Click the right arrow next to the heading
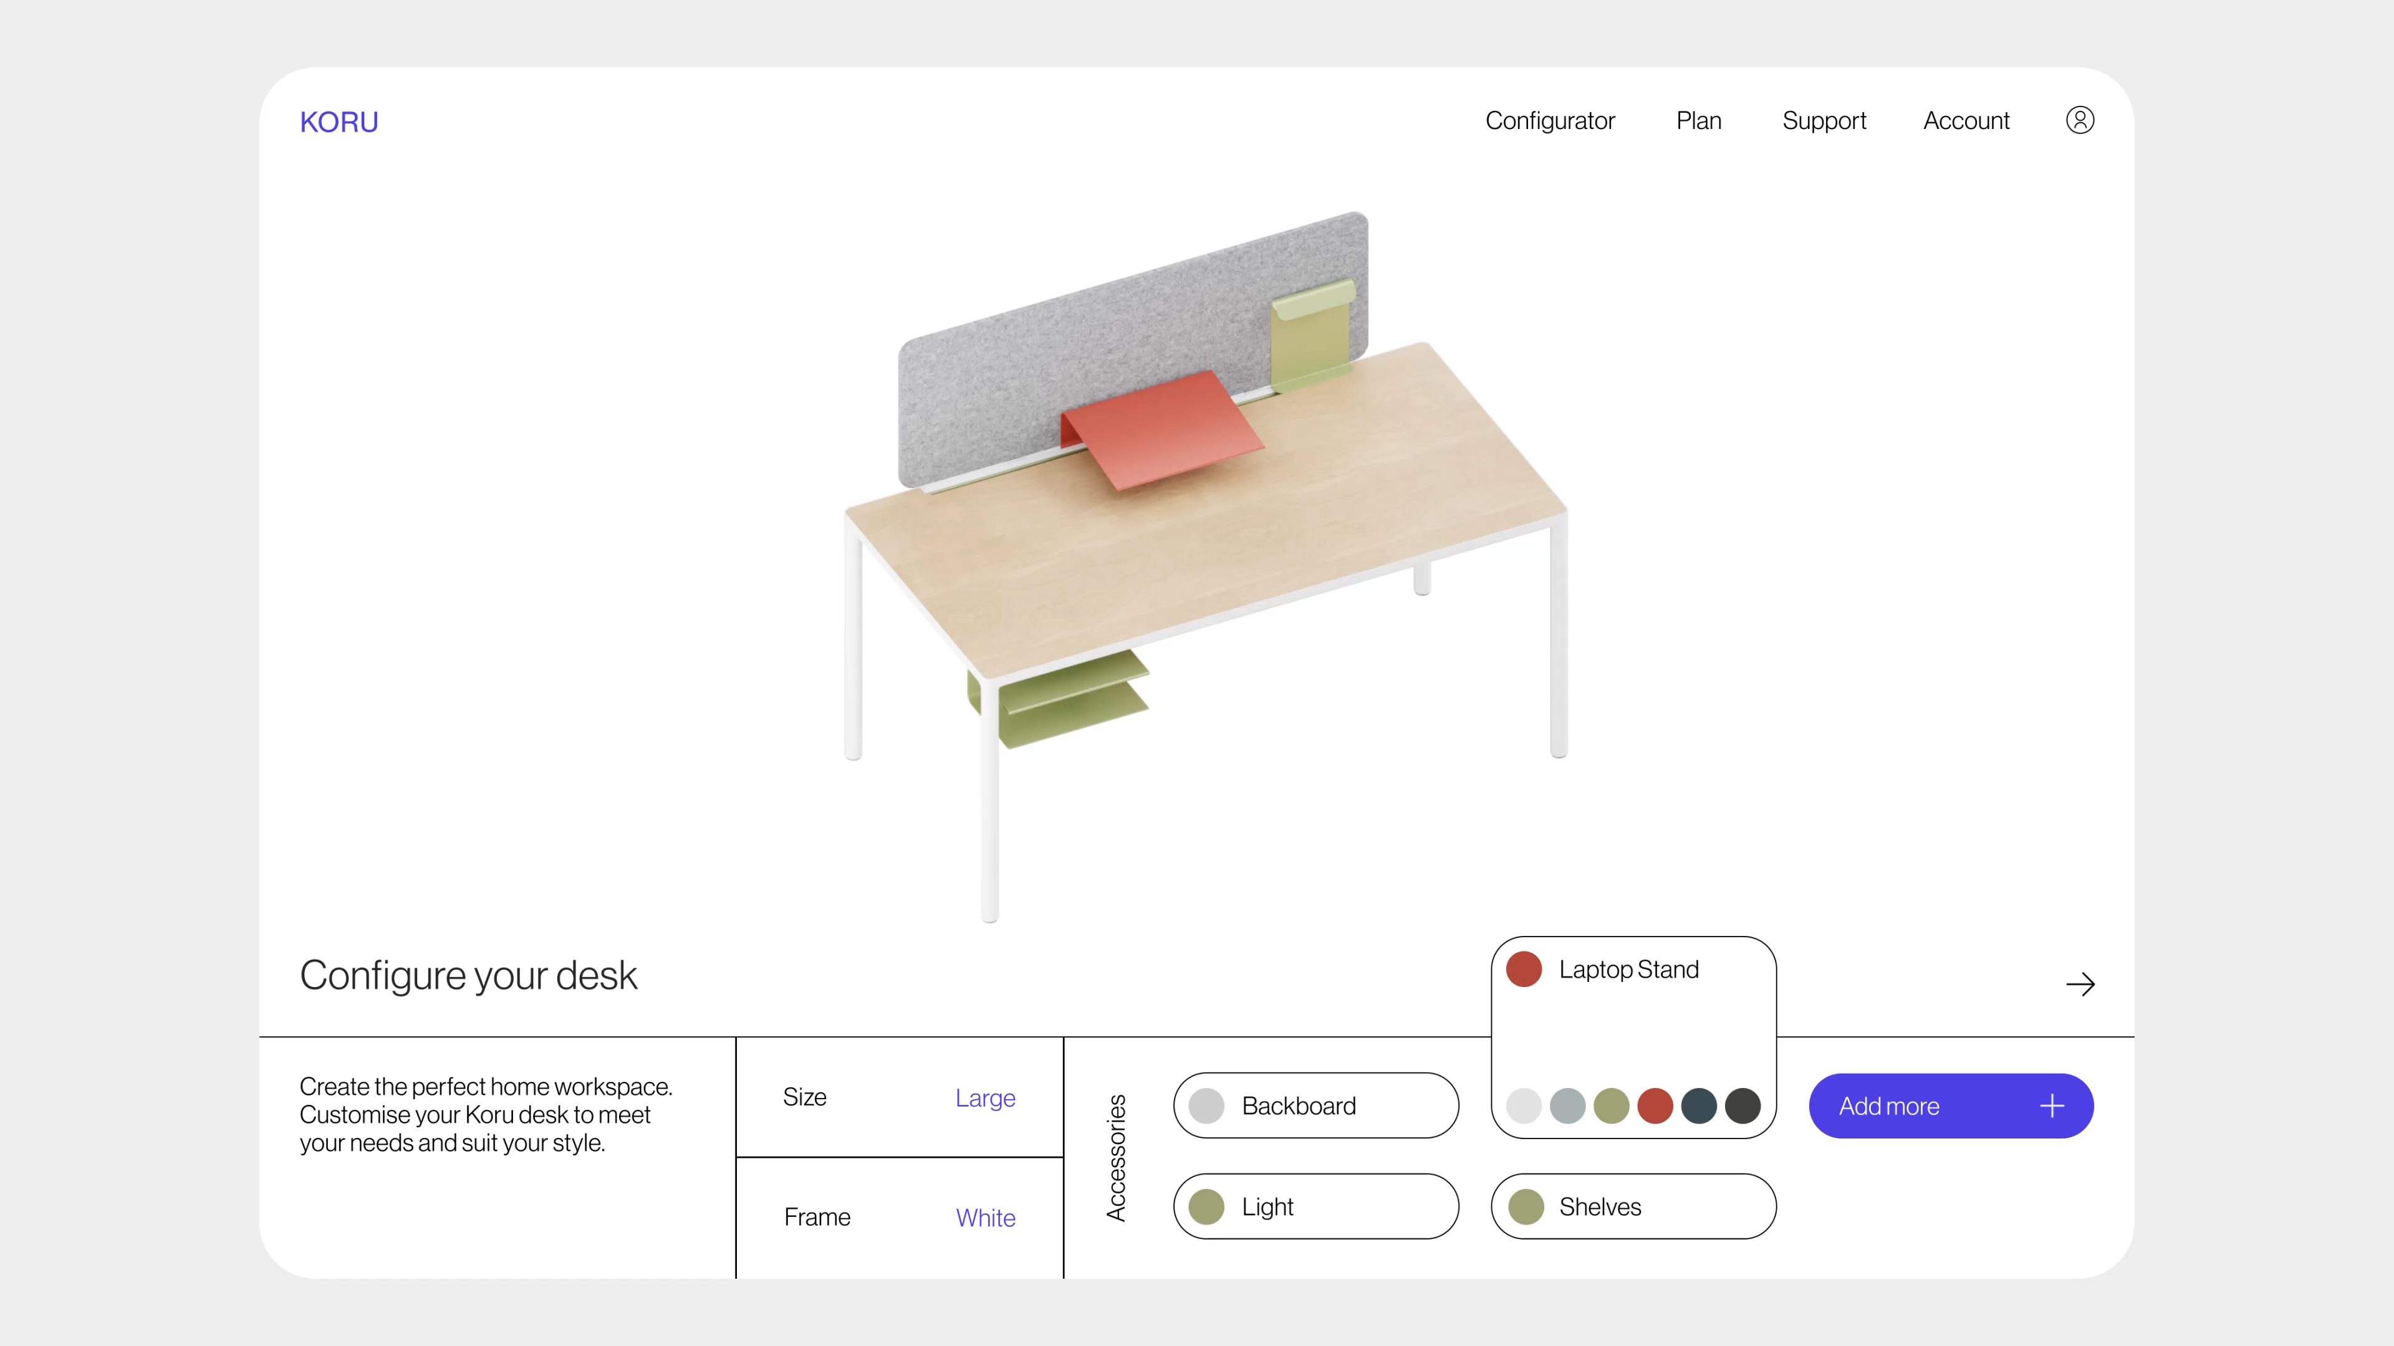The image size is (2394, 1346). (x=2080, y=984)
